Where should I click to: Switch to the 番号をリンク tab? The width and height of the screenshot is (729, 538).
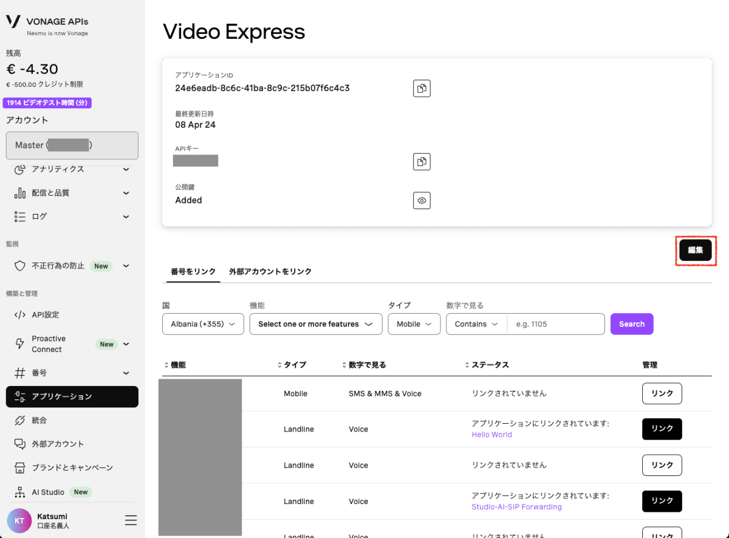coord(193,271)
